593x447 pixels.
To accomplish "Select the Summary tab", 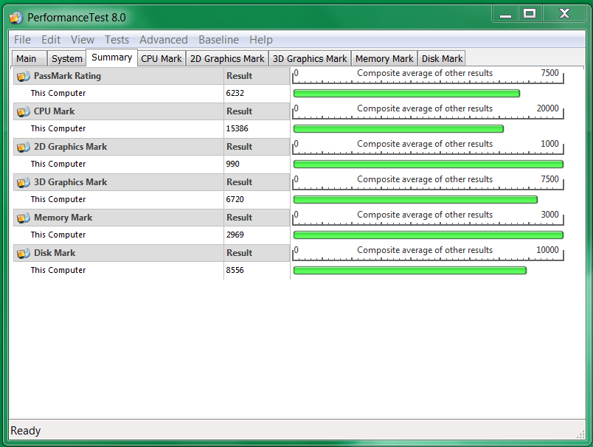I will pyautogui.click(x=111, y=58).
